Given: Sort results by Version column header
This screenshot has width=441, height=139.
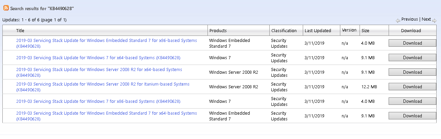Looking at the screenshot, I should pos(349,30).
